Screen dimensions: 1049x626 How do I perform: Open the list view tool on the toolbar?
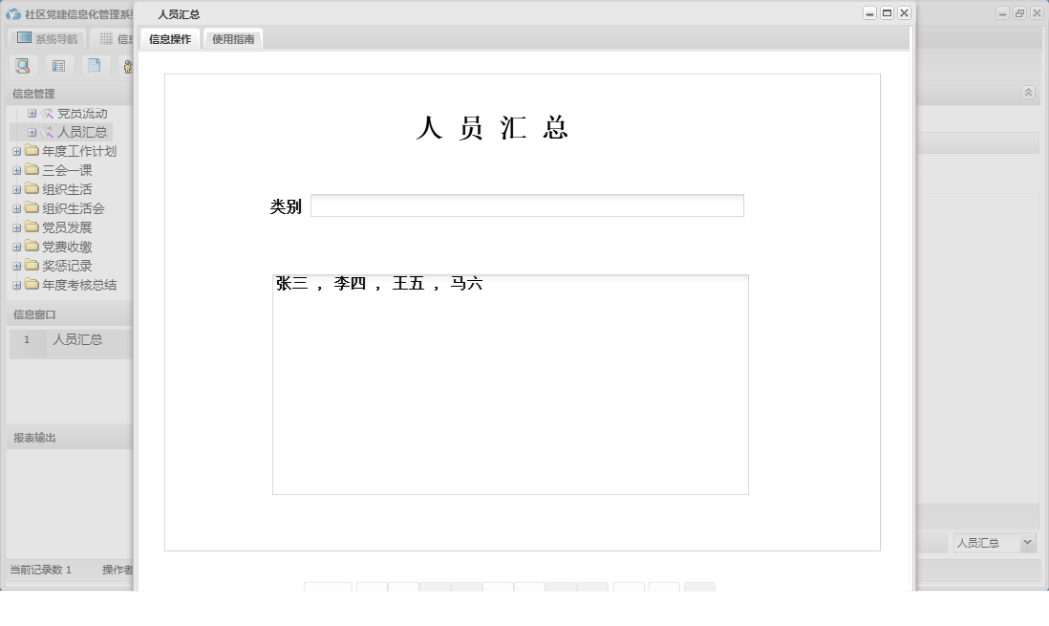click(58, 65)
